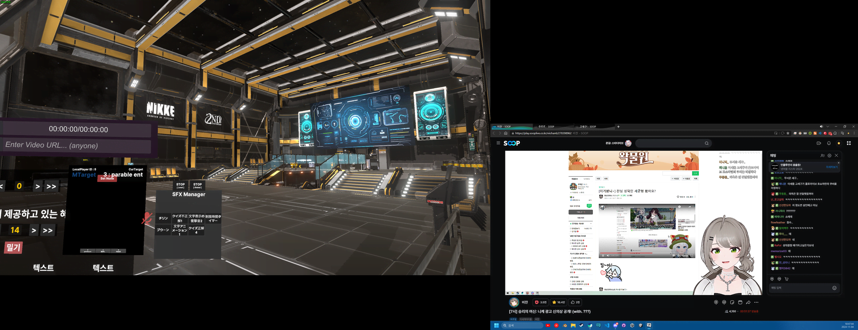Open the SOOP hamburger menu
This screenshot has width=858, height=330.
[x=498, y=143]
